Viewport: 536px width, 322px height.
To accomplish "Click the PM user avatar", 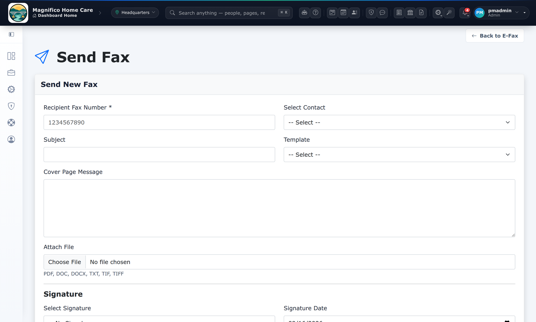I will click(x=479, y=13).
